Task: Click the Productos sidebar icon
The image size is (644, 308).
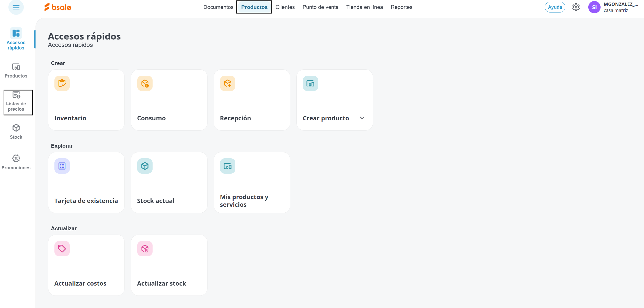Action: click(16, 67)
